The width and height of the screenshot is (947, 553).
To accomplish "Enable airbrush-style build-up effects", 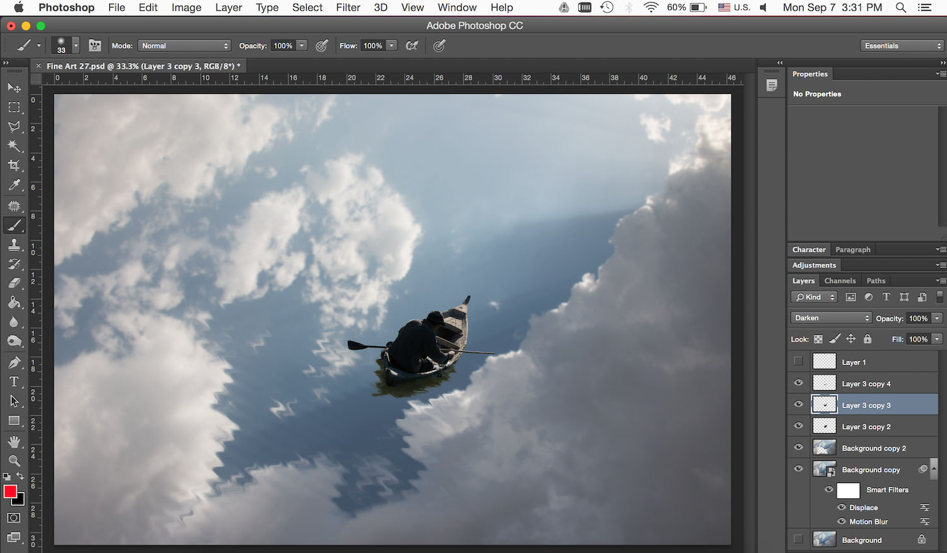I will point(412,45).
